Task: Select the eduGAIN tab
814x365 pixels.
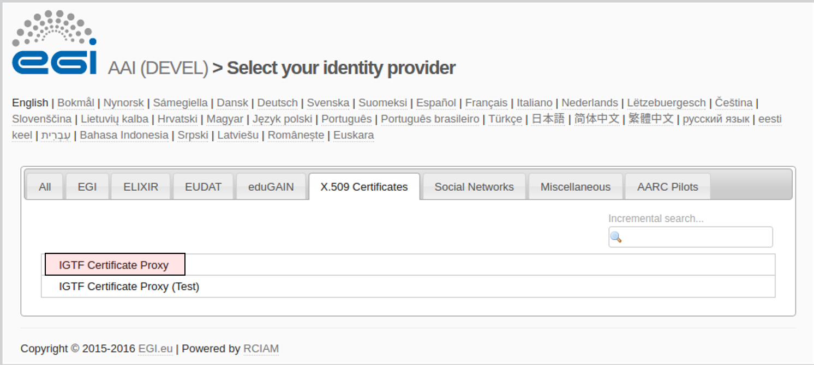Action: point(271,187)
